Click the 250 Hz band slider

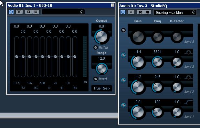coord(36,56)
